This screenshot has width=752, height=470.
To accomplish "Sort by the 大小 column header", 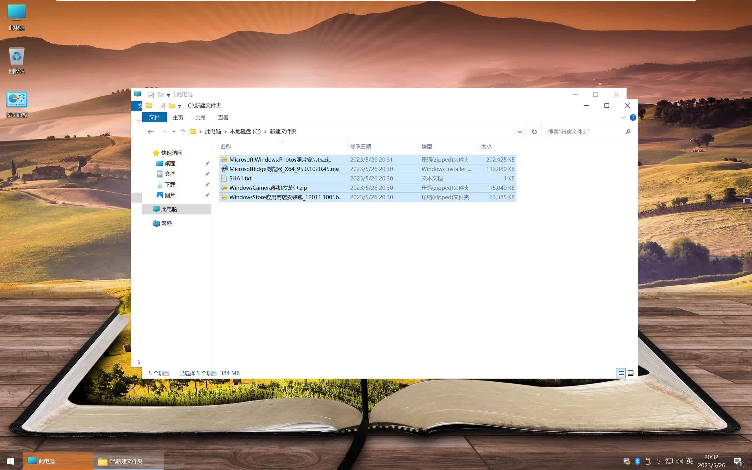I will (498, 147).
